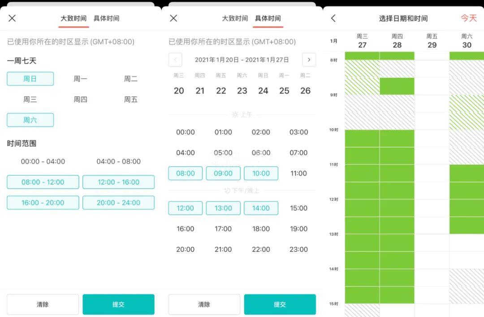Deselect the 08:00 hour slot
The height and width of the screenshot is (317, 484).
[x=186, y=173]
